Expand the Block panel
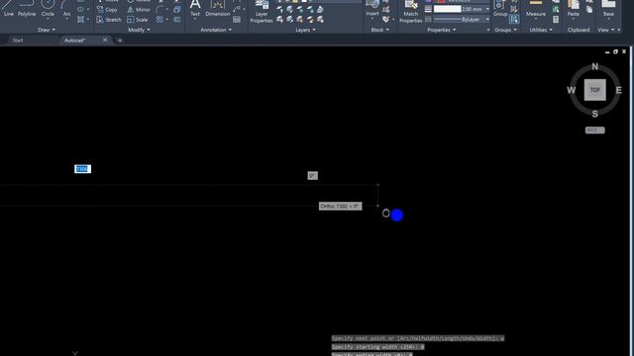This screenshot has width=634, height=356. click(379, 30)
